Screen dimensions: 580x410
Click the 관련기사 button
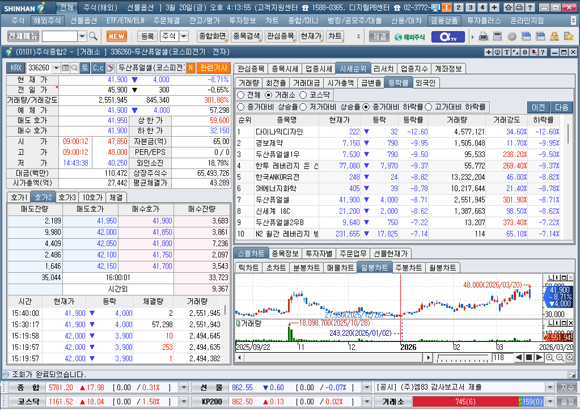point(213,67)
